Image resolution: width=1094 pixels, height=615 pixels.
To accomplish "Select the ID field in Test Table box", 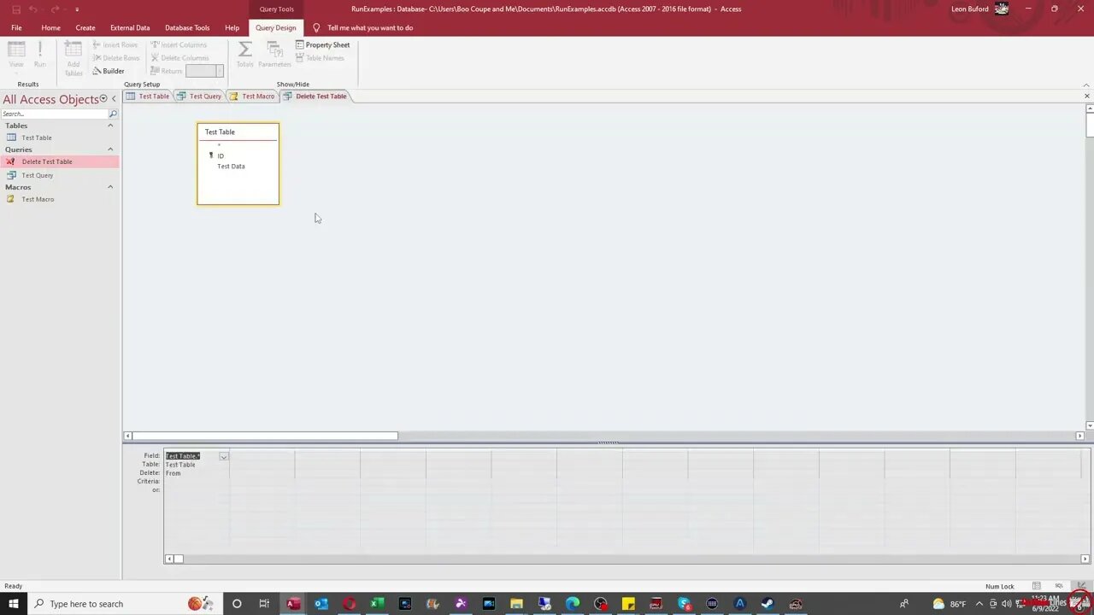I will click(x=221, y=155).
